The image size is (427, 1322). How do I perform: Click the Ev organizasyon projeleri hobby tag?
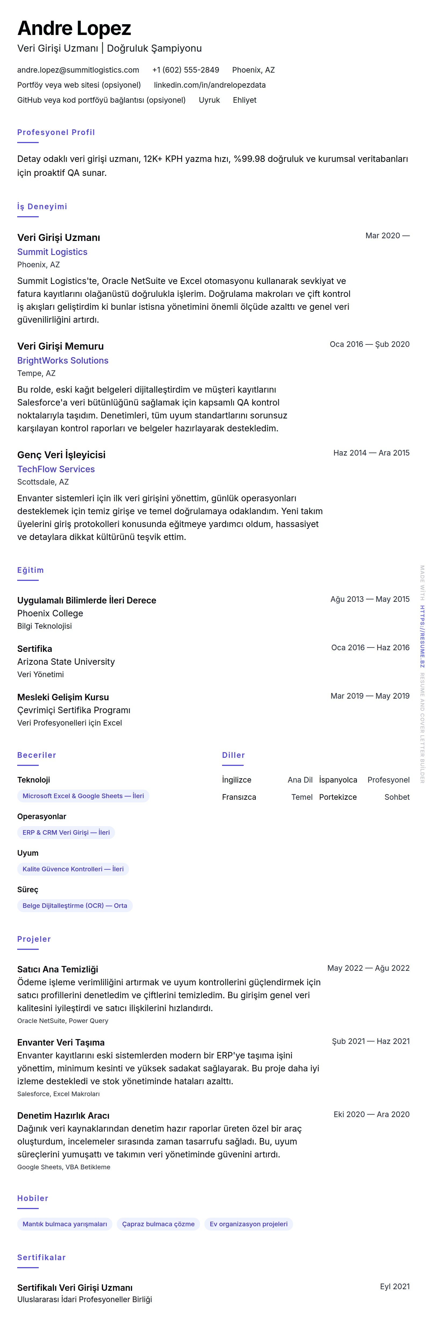coord(248,1224)
